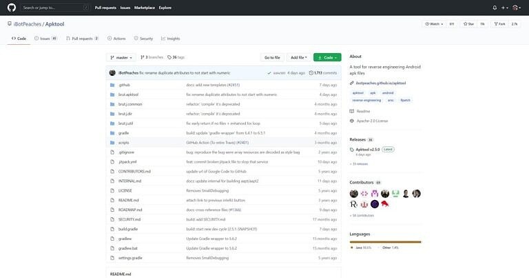Open iBotPeaches owner profile link
The height and width of the screenshot is (278, 529).
click(x=28, y=24)
